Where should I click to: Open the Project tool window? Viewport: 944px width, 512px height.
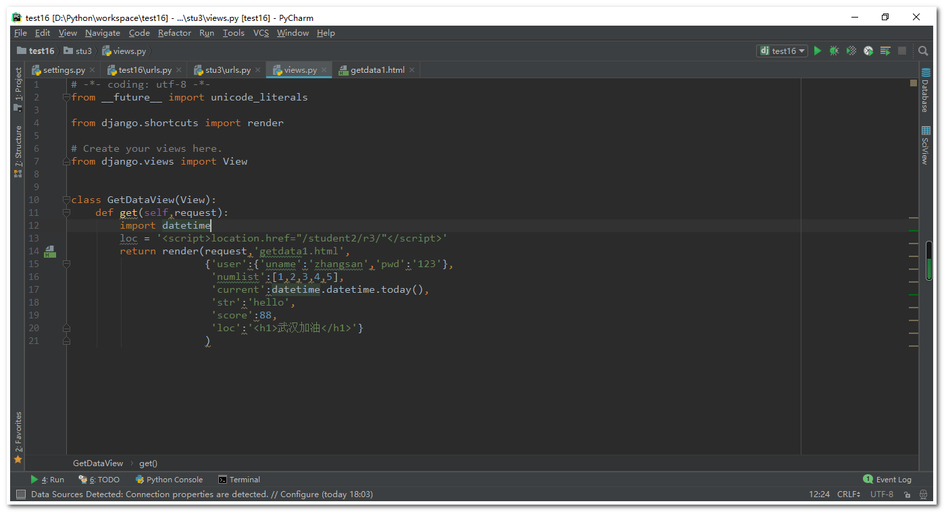(x=18, y=88)
